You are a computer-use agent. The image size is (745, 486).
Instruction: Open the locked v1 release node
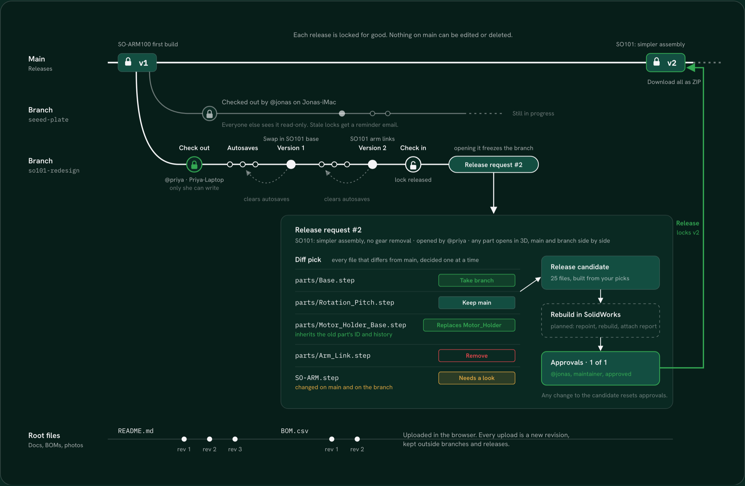[137, 63]
